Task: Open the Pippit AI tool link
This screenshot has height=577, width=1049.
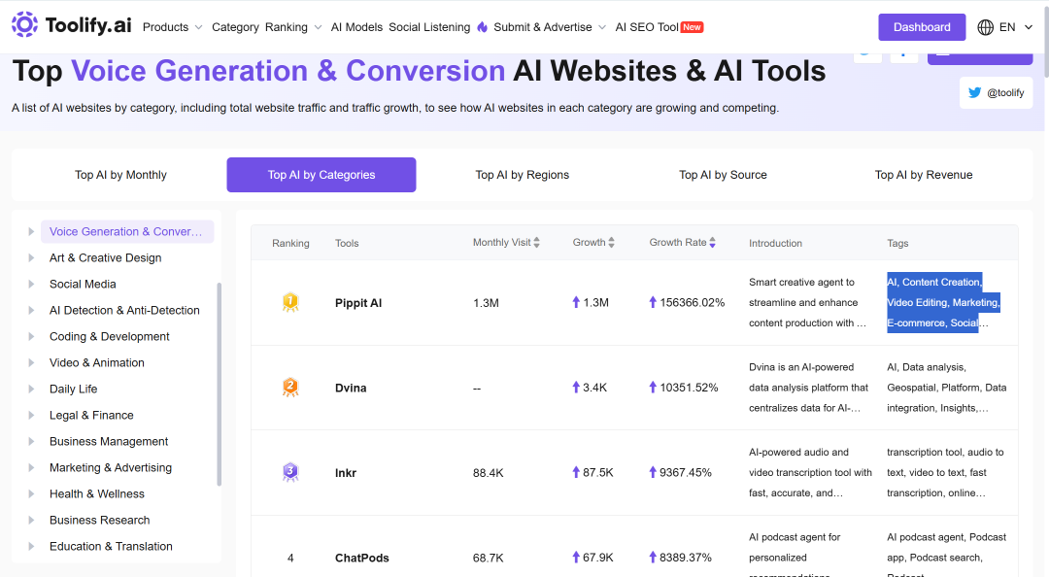Action: click(x=357, y=302)
